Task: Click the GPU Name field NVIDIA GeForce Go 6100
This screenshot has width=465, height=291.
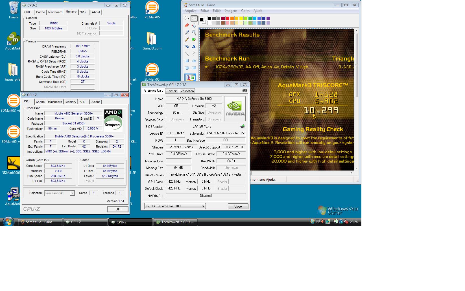Action: 194,99
